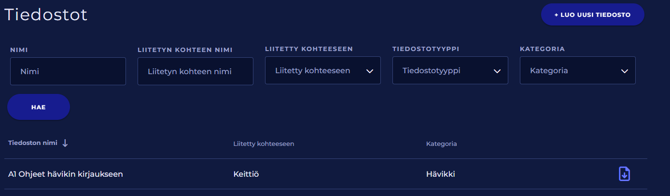670x196 pixels.
Task: Click the sort arrow beside Tiedoston nimi
Action: click(65, 143)
